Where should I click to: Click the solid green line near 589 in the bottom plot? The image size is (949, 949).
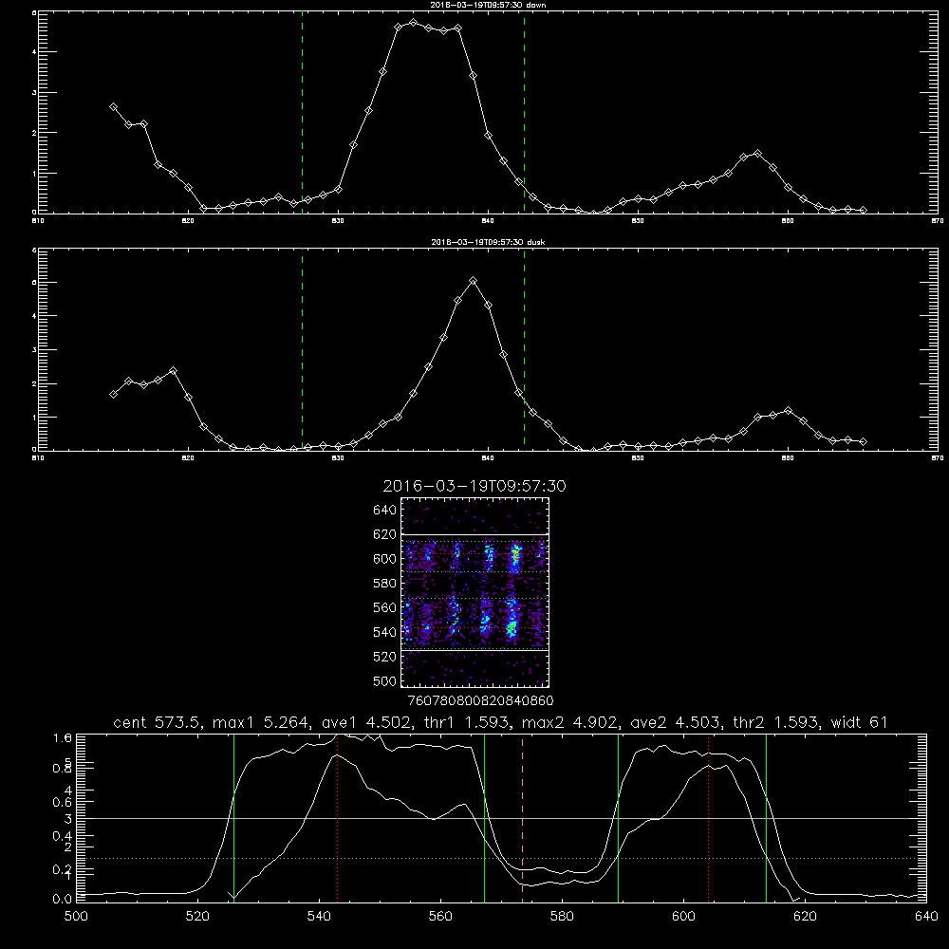point(618,818)
